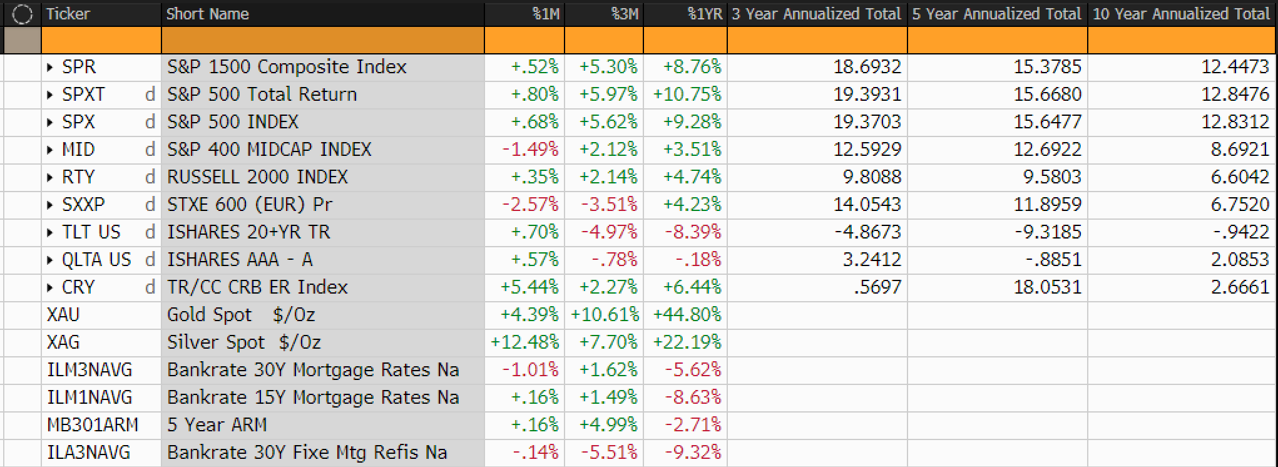Select the ILM3NAVG ticker cell
The image size is (1278, 467).
pos(101,370)
